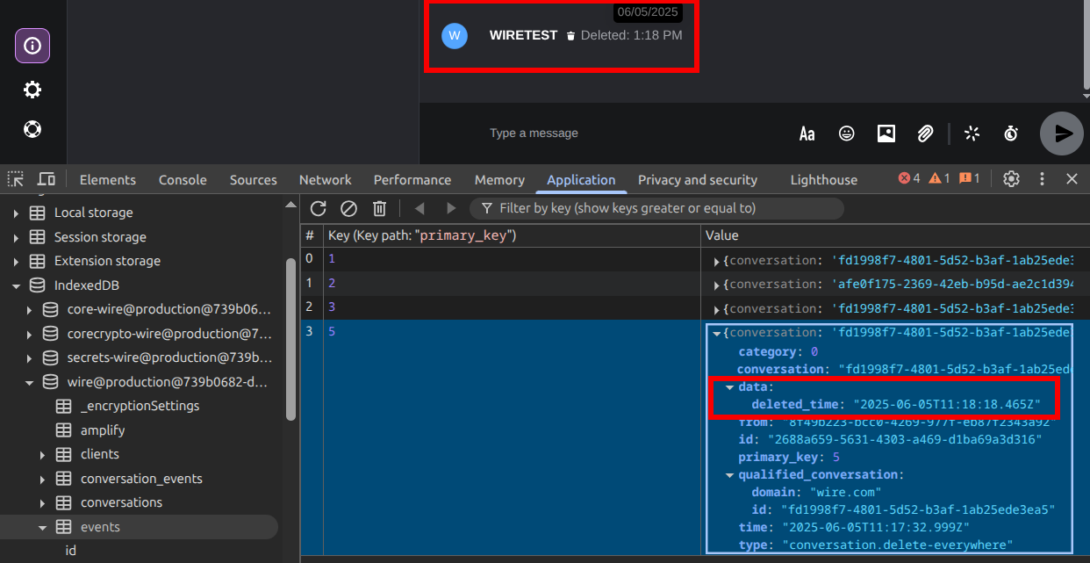Toggle the device toolbar emulation icon
Viewport: 1090px width, 563px height.
47,179
